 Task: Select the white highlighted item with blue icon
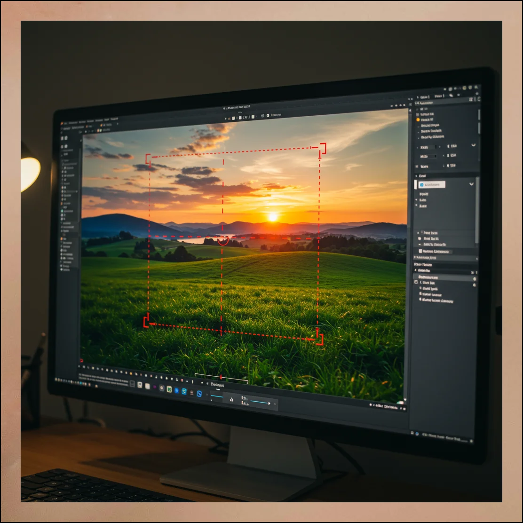click(x=432, y=184)
